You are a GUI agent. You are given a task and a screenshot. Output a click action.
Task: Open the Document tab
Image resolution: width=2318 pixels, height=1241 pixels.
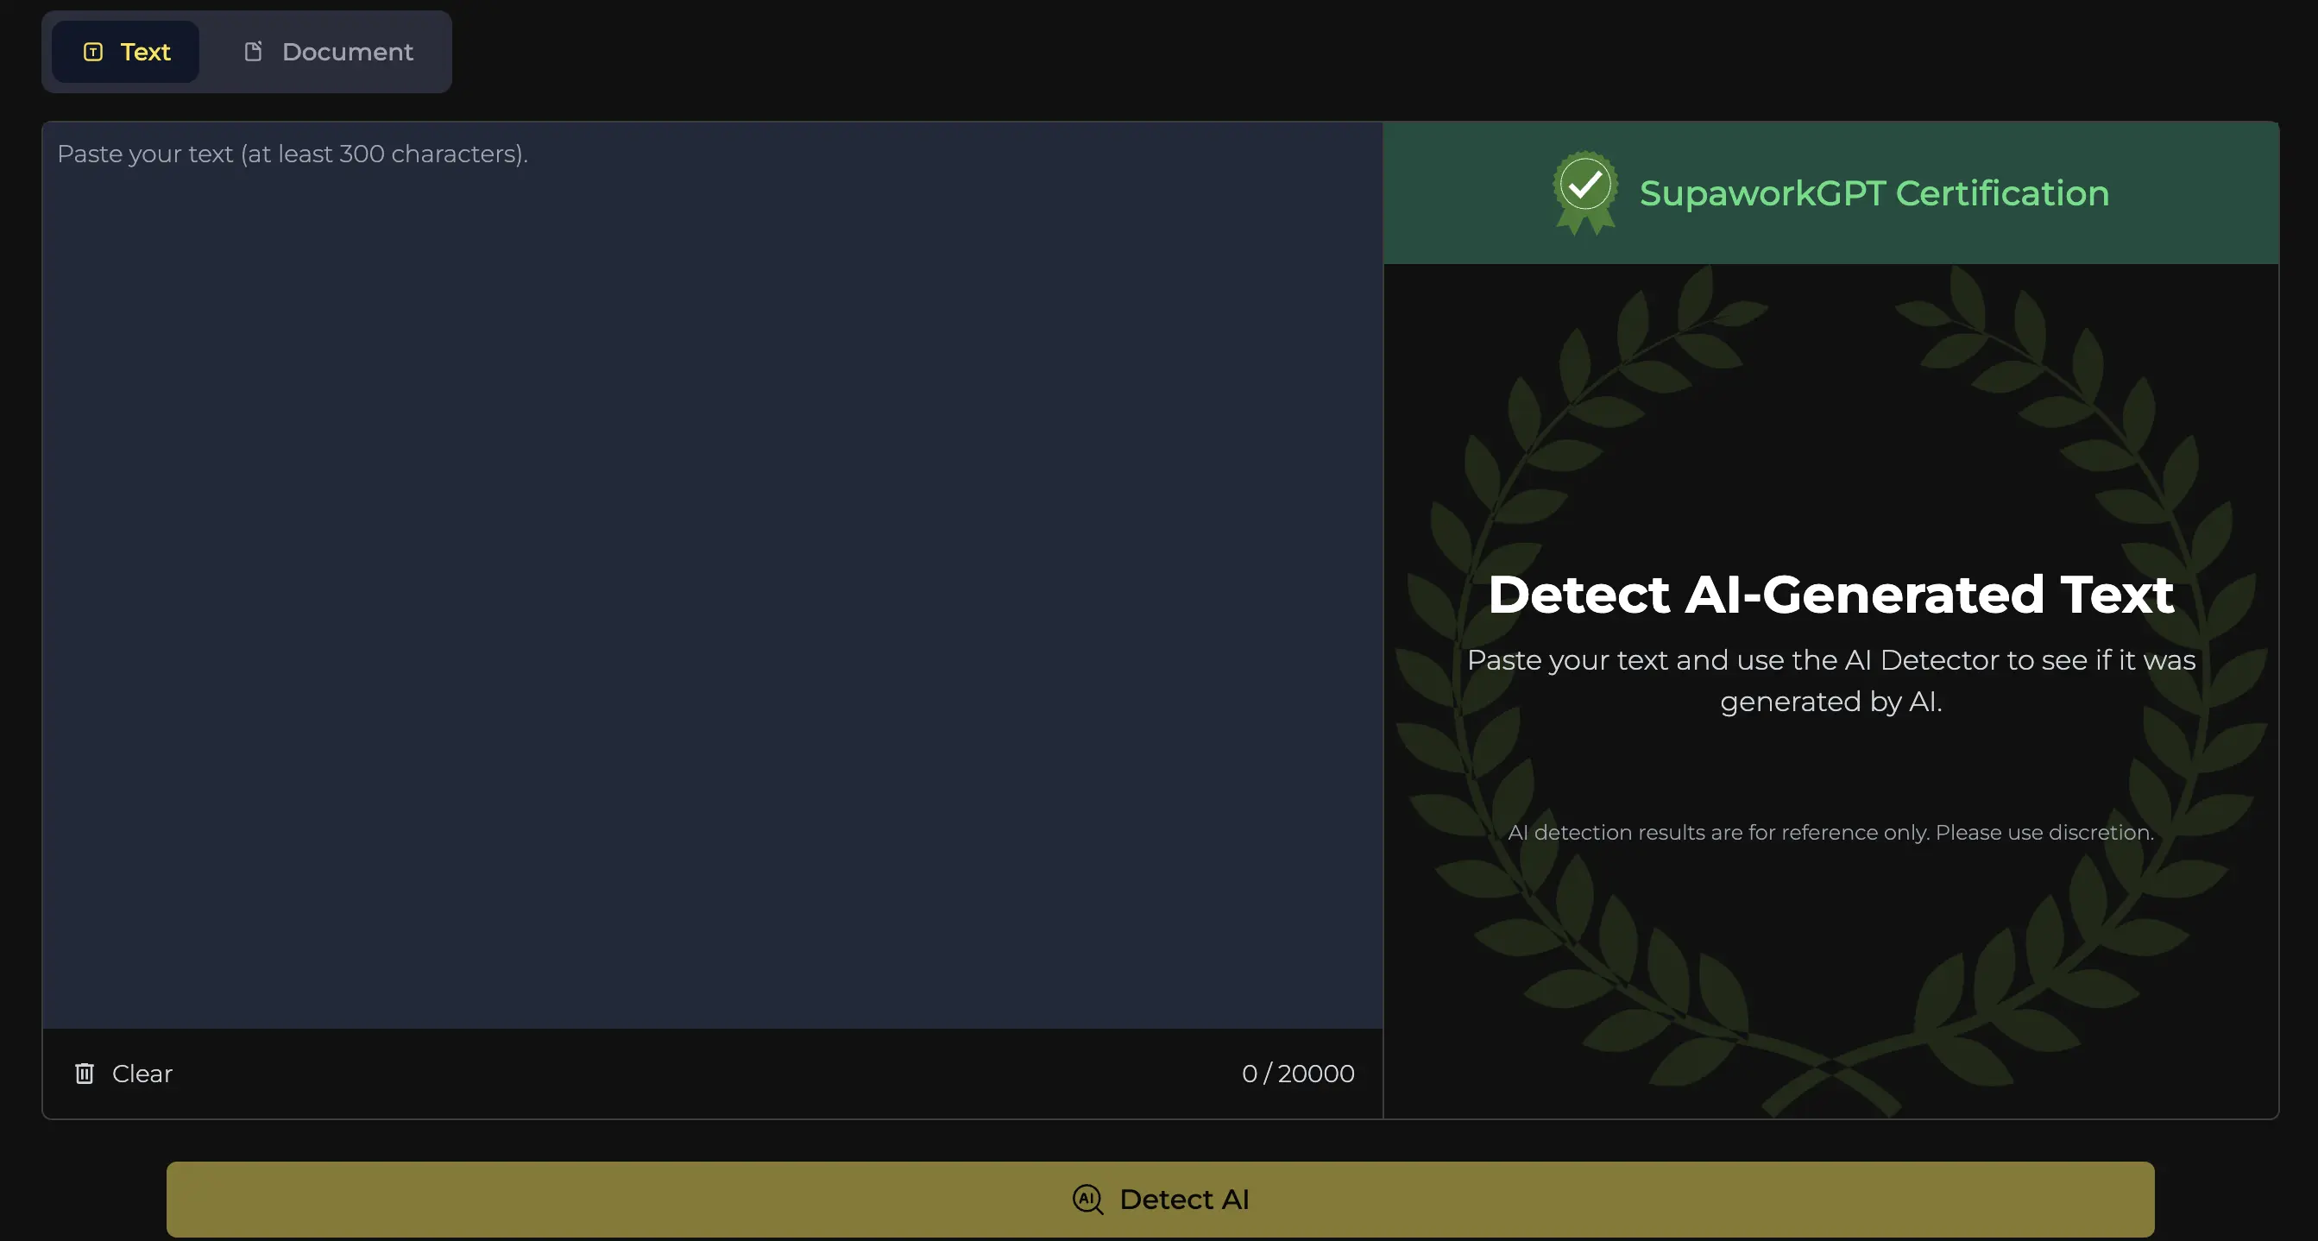point(329,52)
